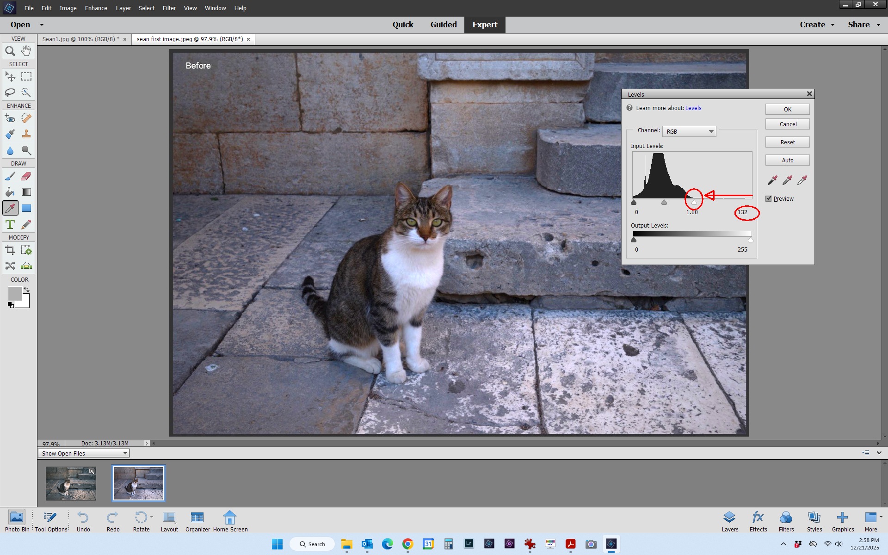Open the Enhance menu
Viewport: 888px width, 555px height.
click(x=96, y=8)
